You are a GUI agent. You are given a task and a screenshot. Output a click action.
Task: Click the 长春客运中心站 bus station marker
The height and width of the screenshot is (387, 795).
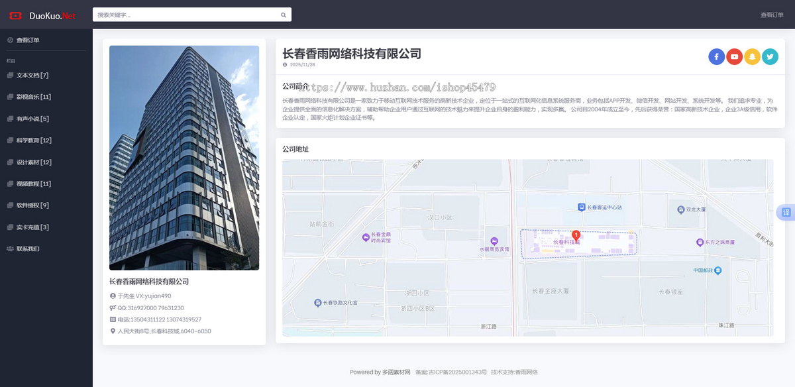(x=581, y=207)
